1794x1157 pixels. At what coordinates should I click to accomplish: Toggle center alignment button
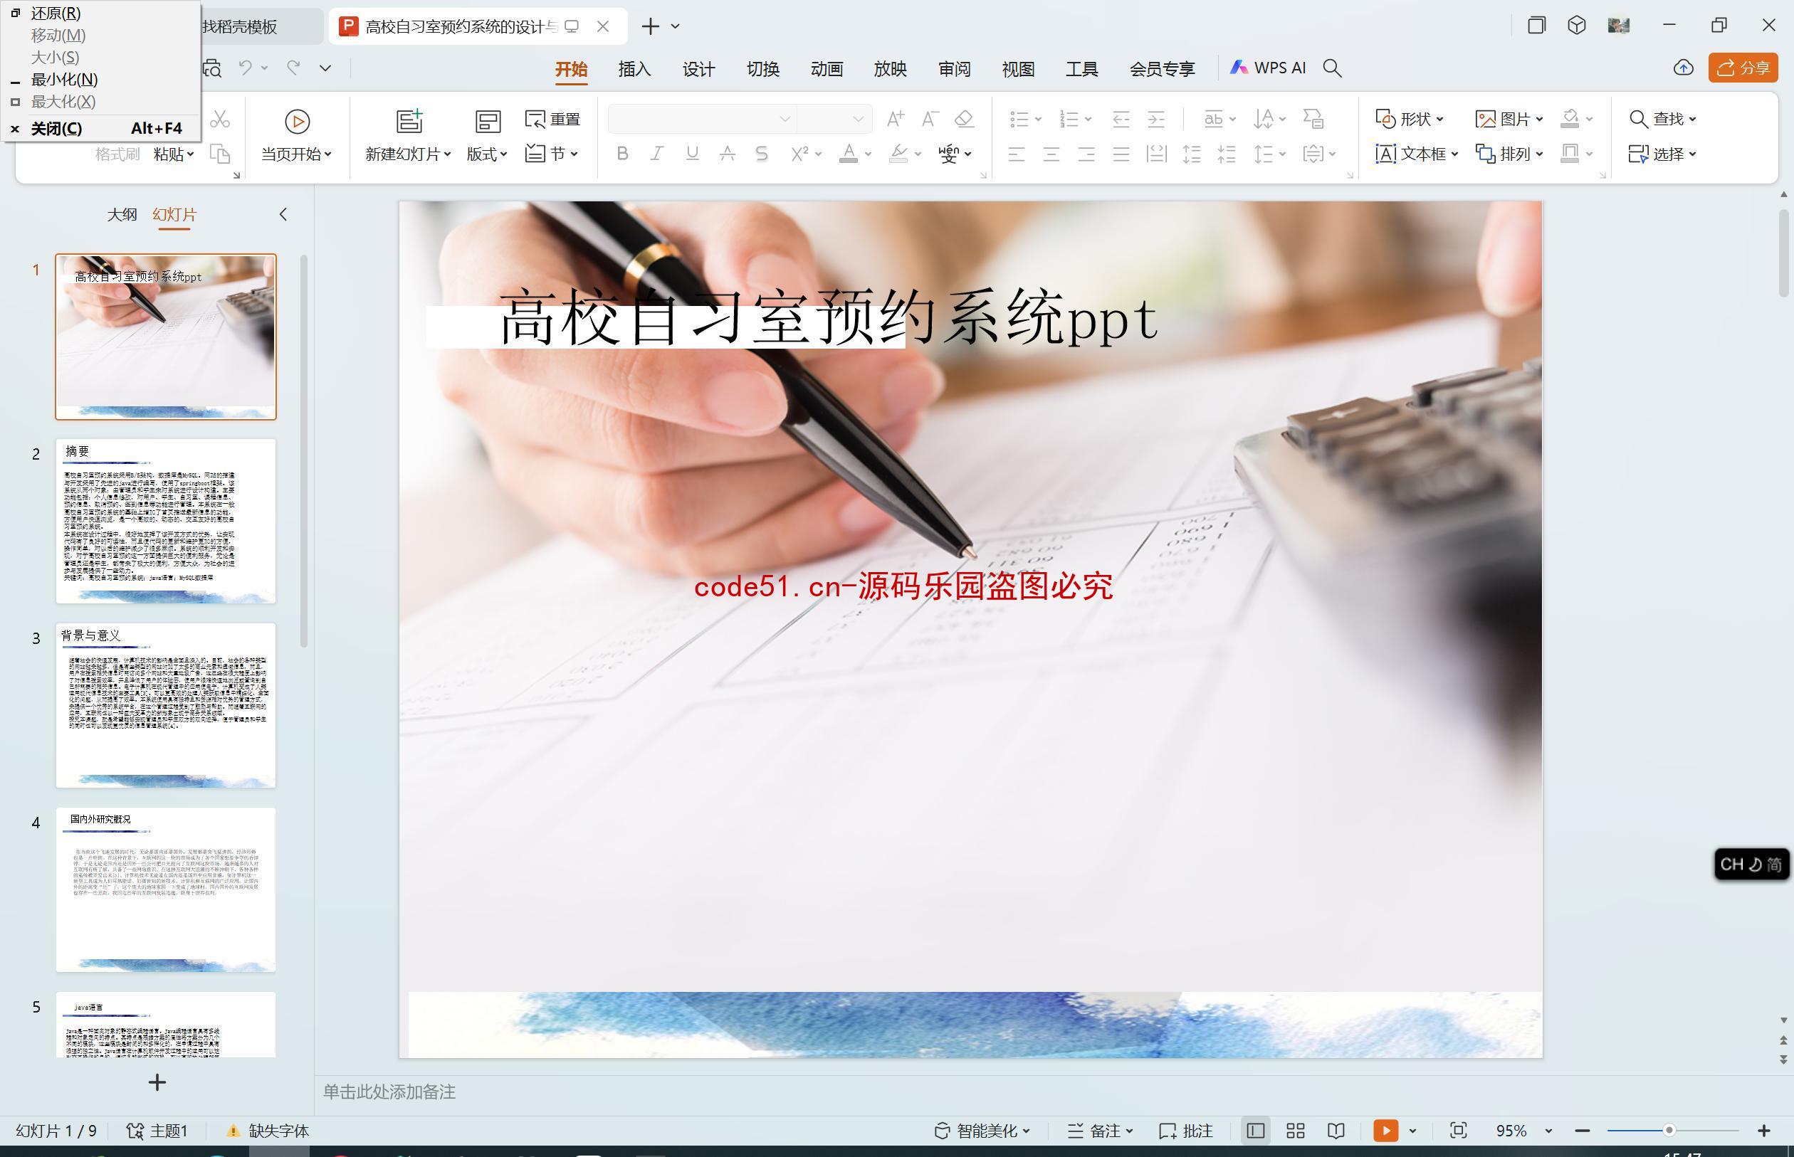coord(1051,154)
